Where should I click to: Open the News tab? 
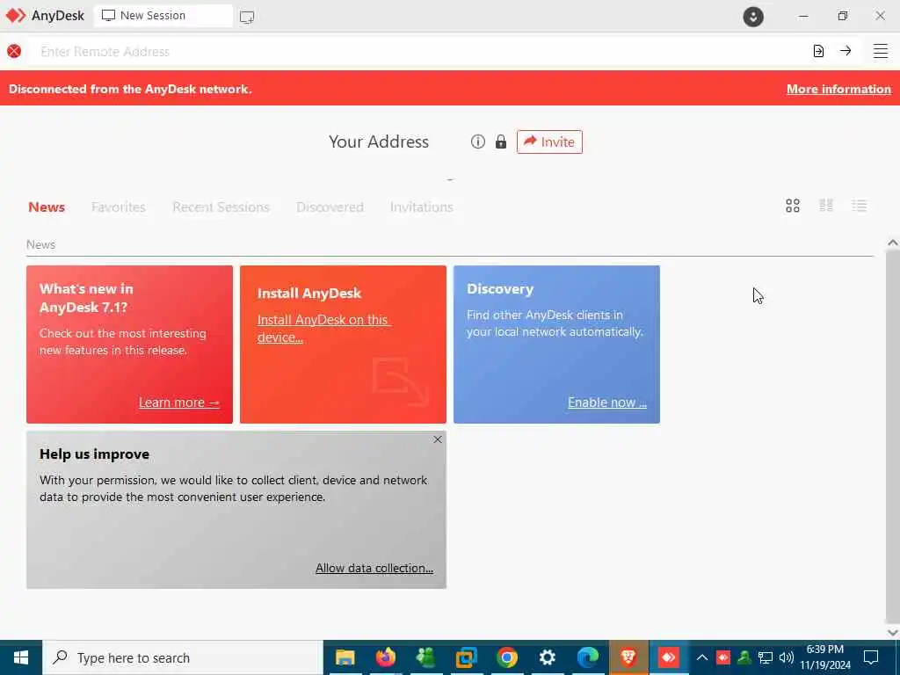tap(47, 207)
